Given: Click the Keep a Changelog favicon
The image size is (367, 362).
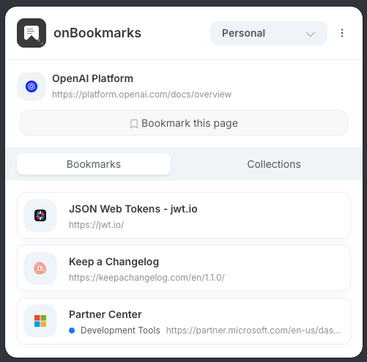Looking at the screenshot, I should 40,268.
